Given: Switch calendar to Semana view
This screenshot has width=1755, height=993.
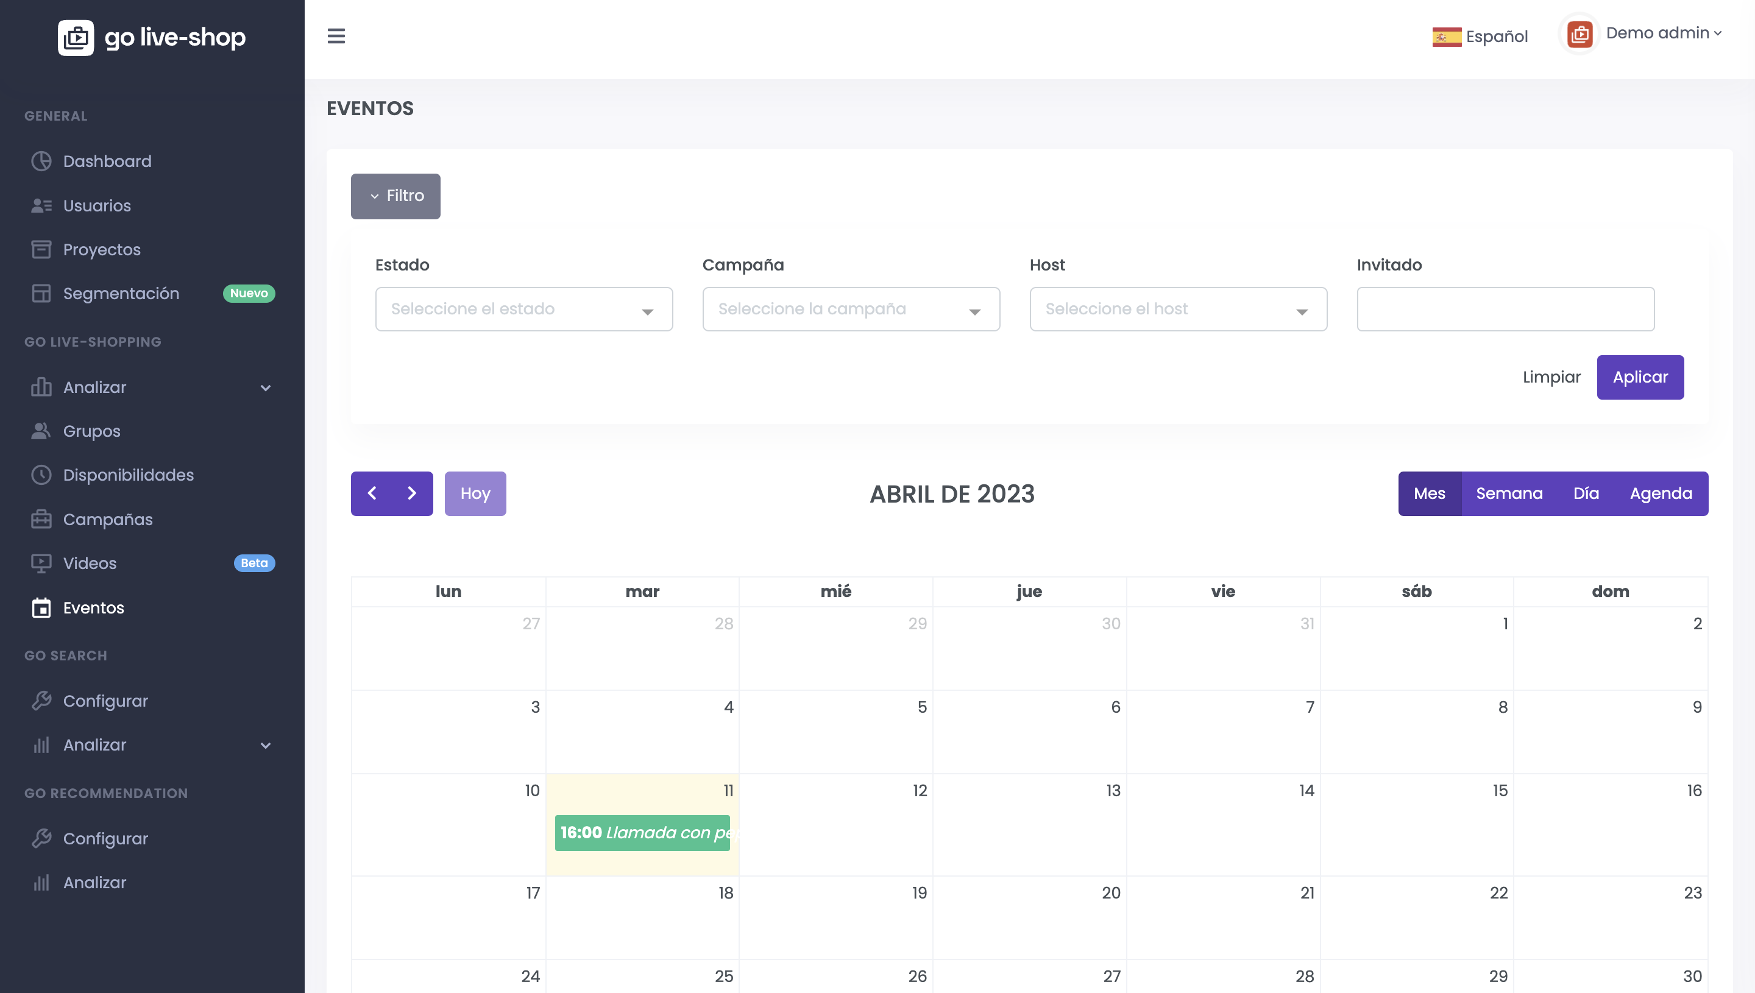Looking at the screenshot, I should coord(1509,493).
